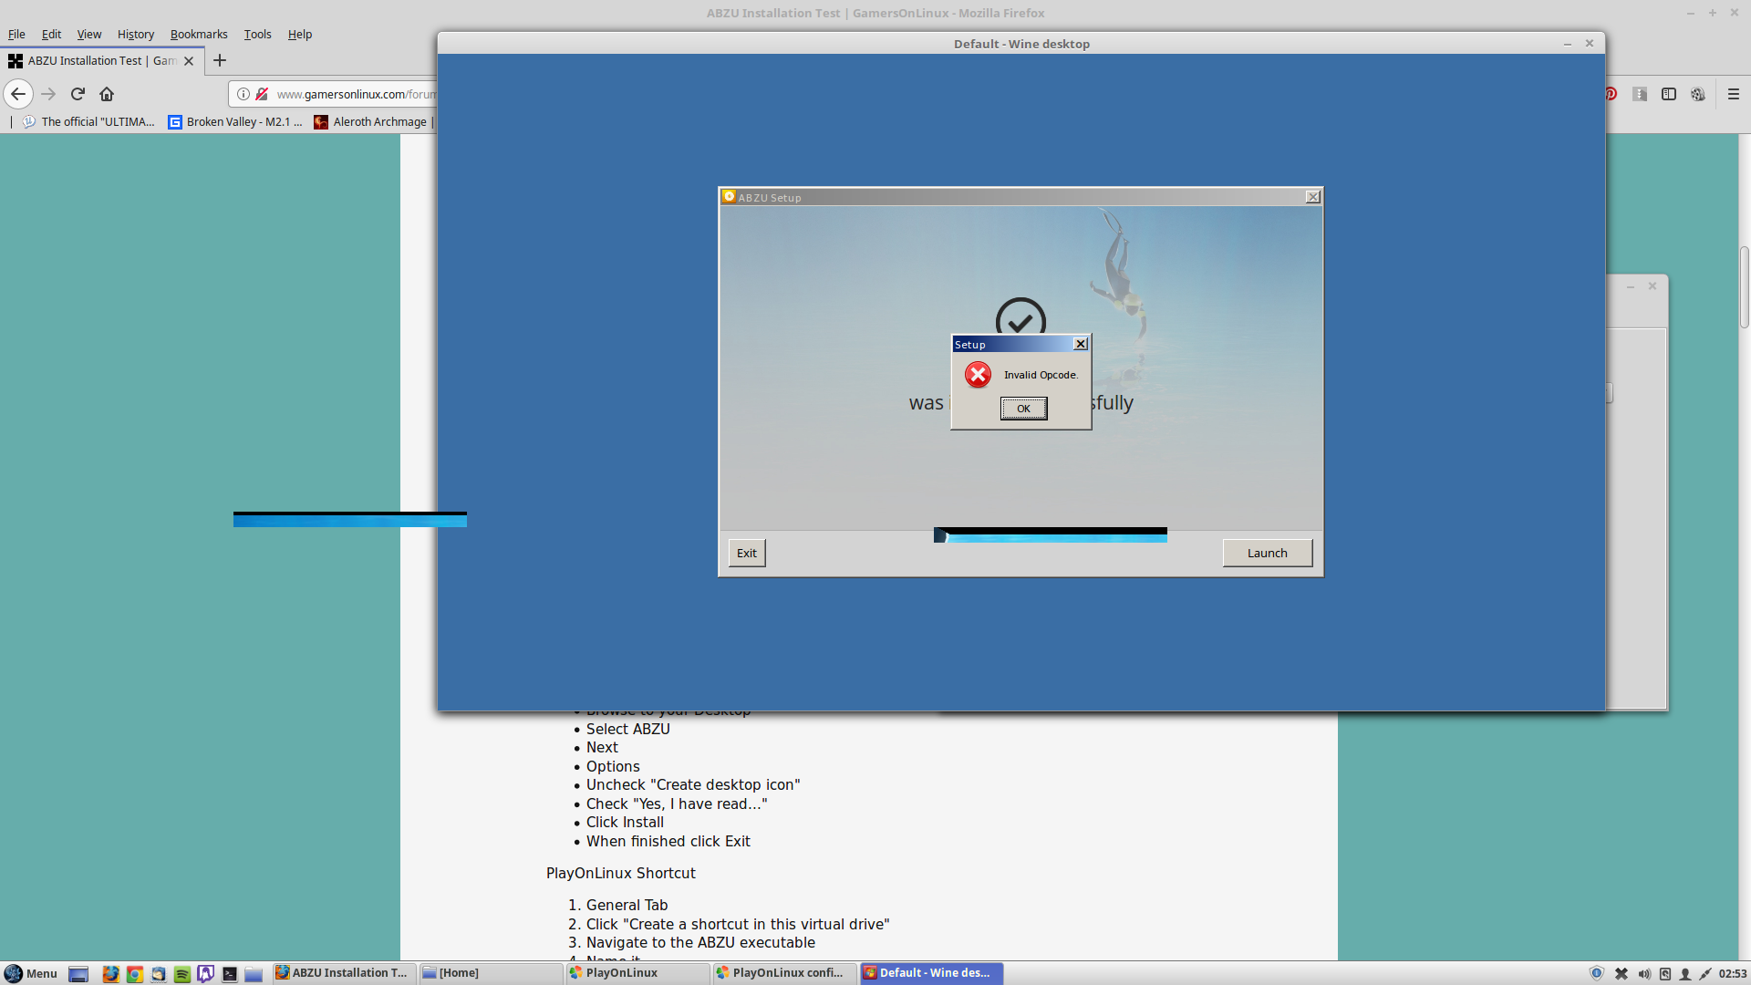Switch to the [Home] taskbar window
The image size is (1751, 985).
(491, 973)
